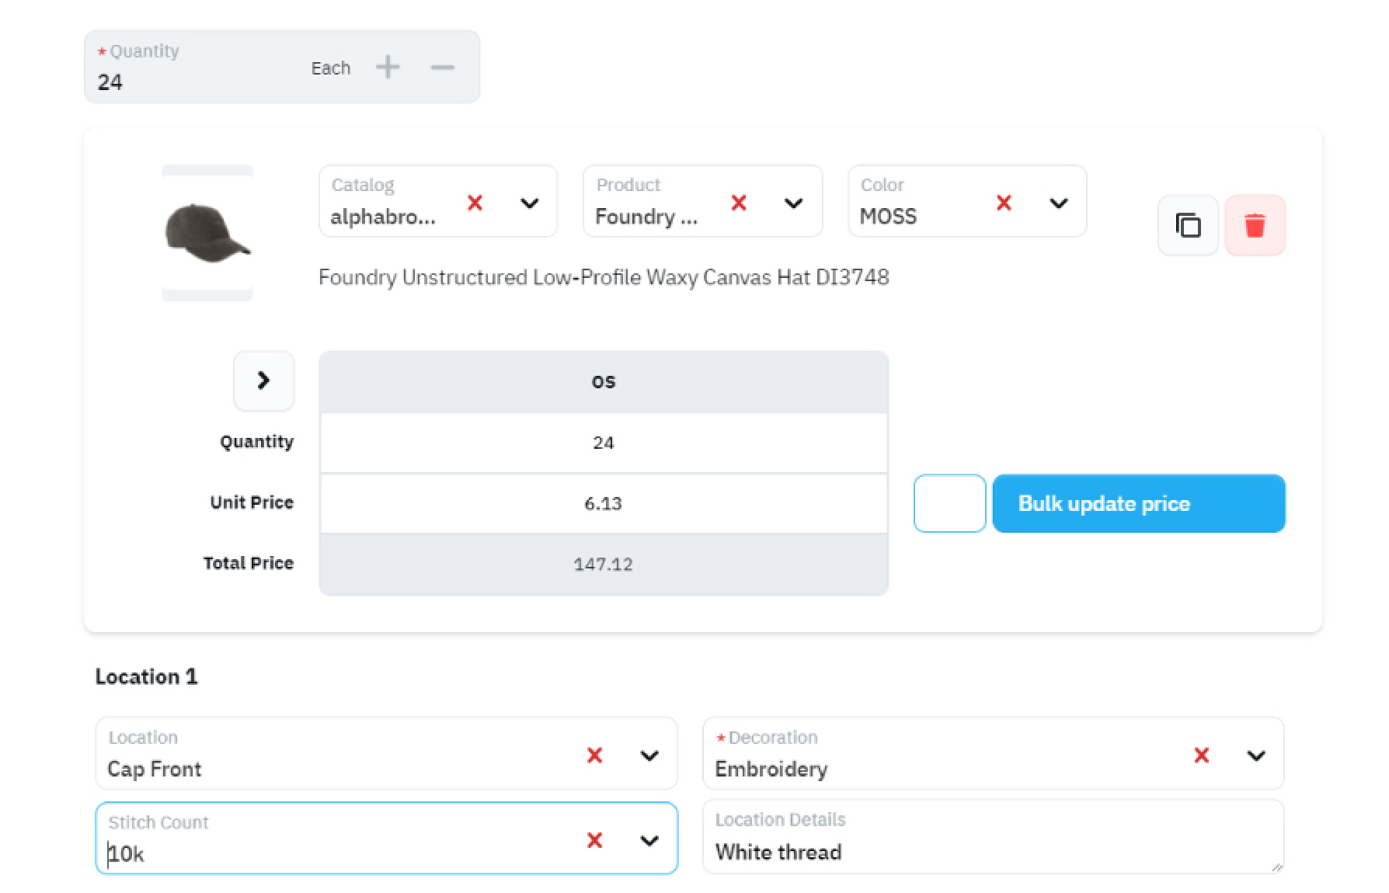Click the Unit Price row label
This screenshot has width=1389, height=893.
pos(252,502)
